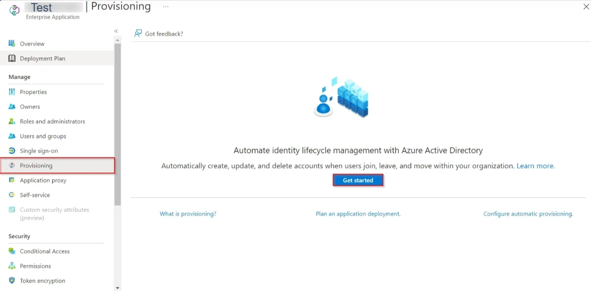Collapse the sidebar with double chevron
Screen dimensions: 591x291
click(116, 31)
